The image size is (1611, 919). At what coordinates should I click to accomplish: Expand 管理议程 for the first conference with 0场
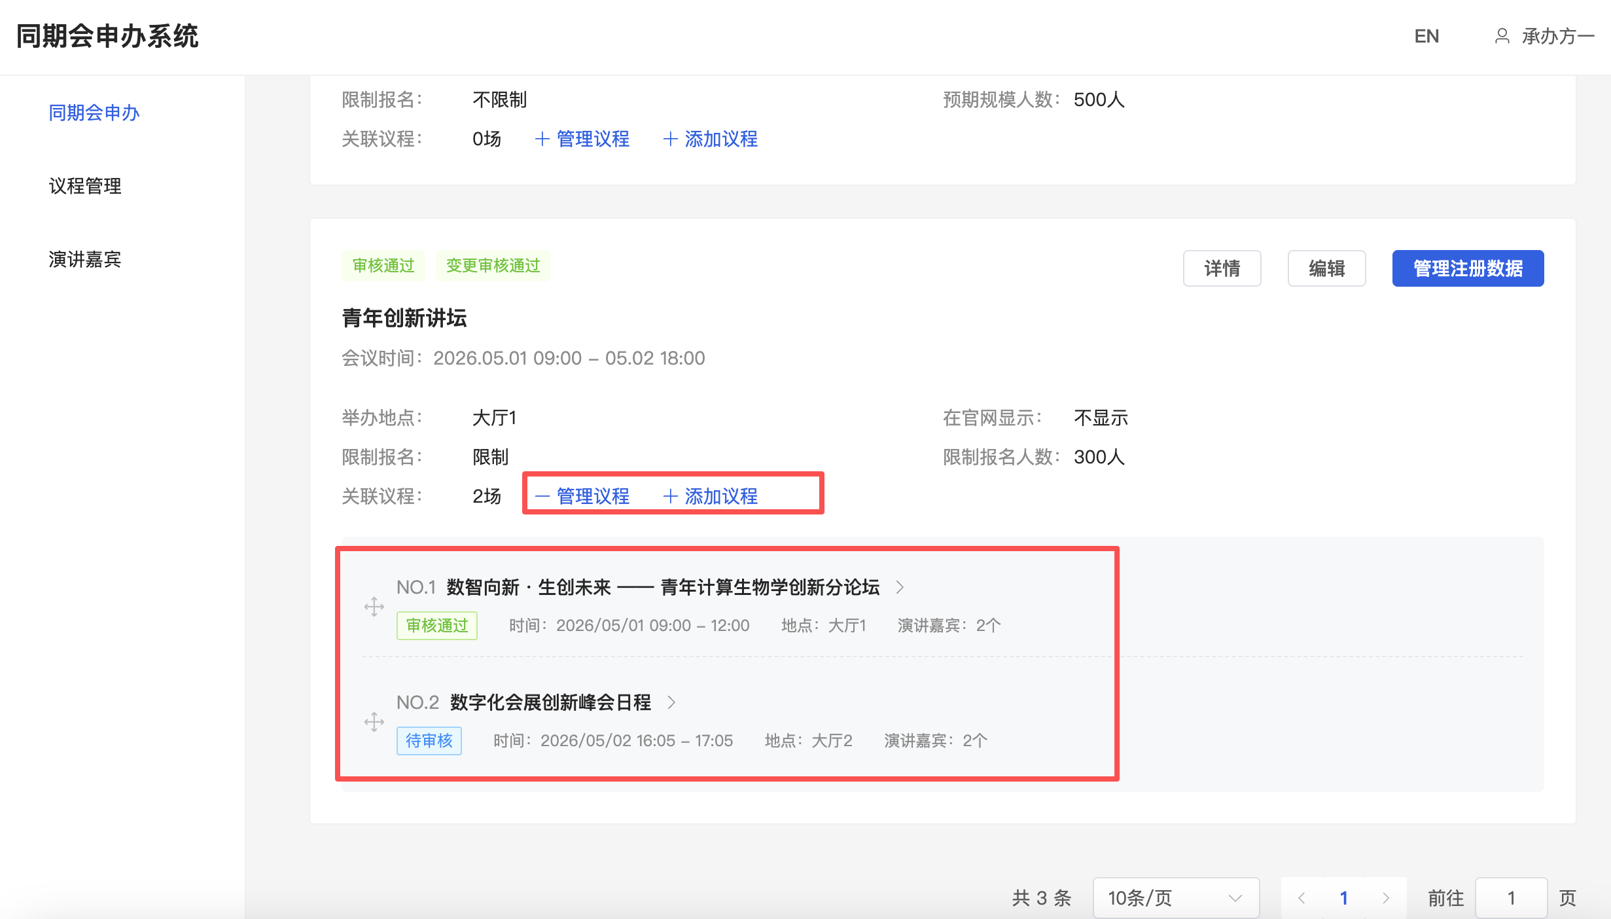point(582,139)
